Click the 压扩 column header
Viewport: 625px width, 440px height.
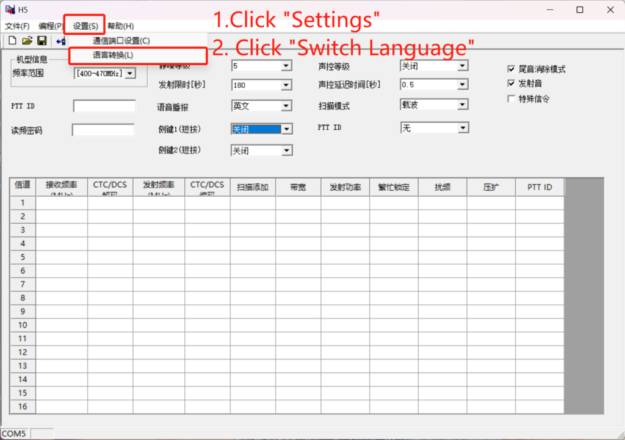tap(491, 187)
